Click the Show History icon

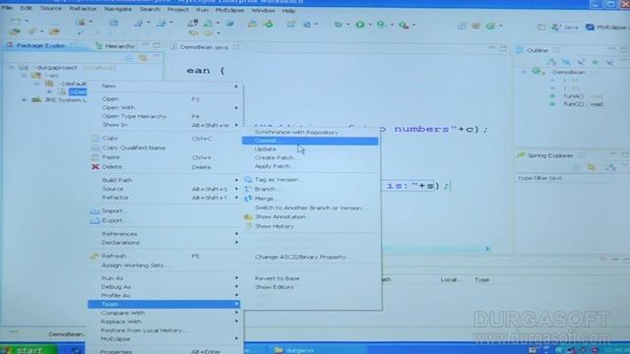tap(248, 226)
